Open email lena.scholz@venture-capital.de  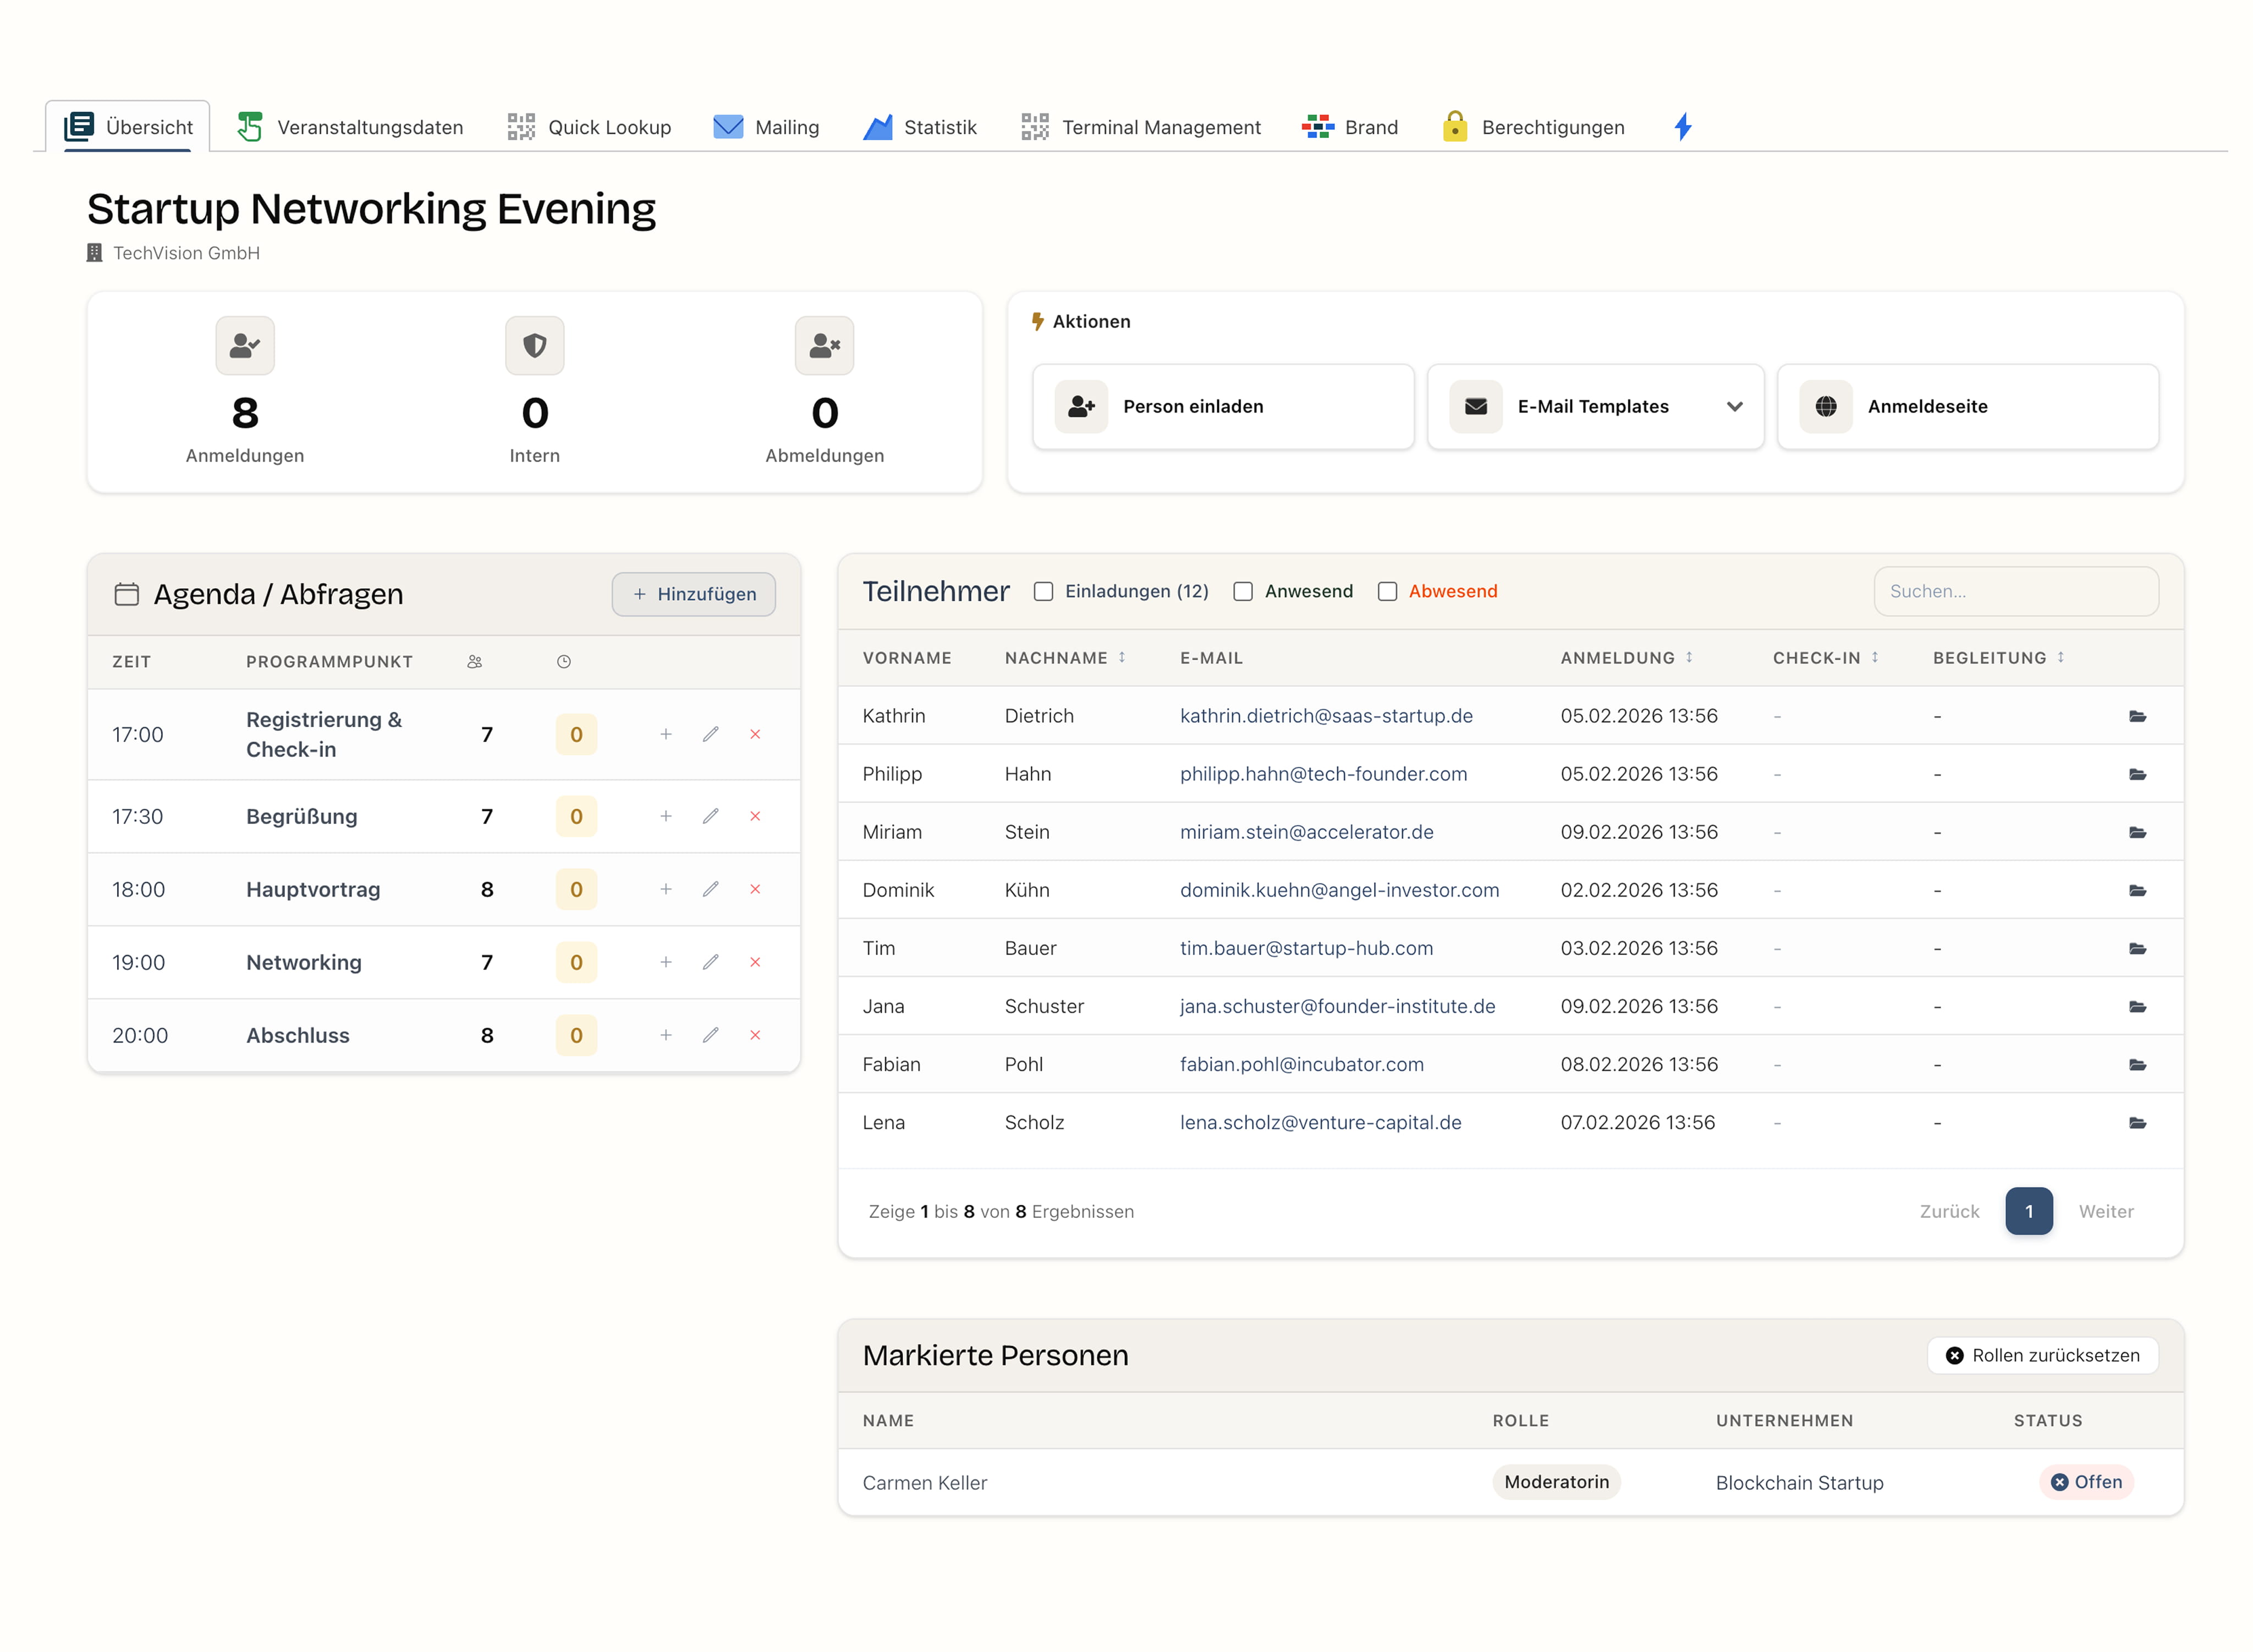[1320, 1122]
